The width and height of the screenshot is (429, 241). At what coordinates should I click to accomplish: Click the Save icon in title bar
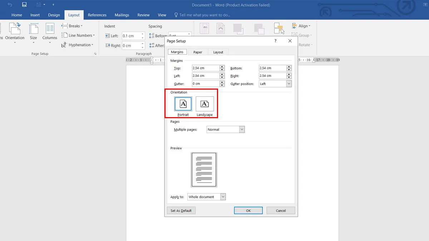click(24, 5)
